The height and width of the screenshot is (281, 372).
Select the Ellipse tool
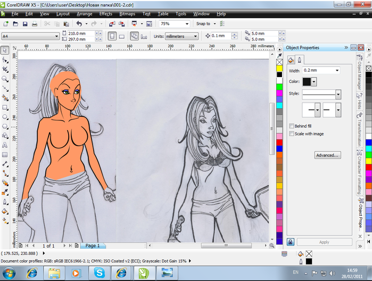pyautogui.click(x=5, y=117)
